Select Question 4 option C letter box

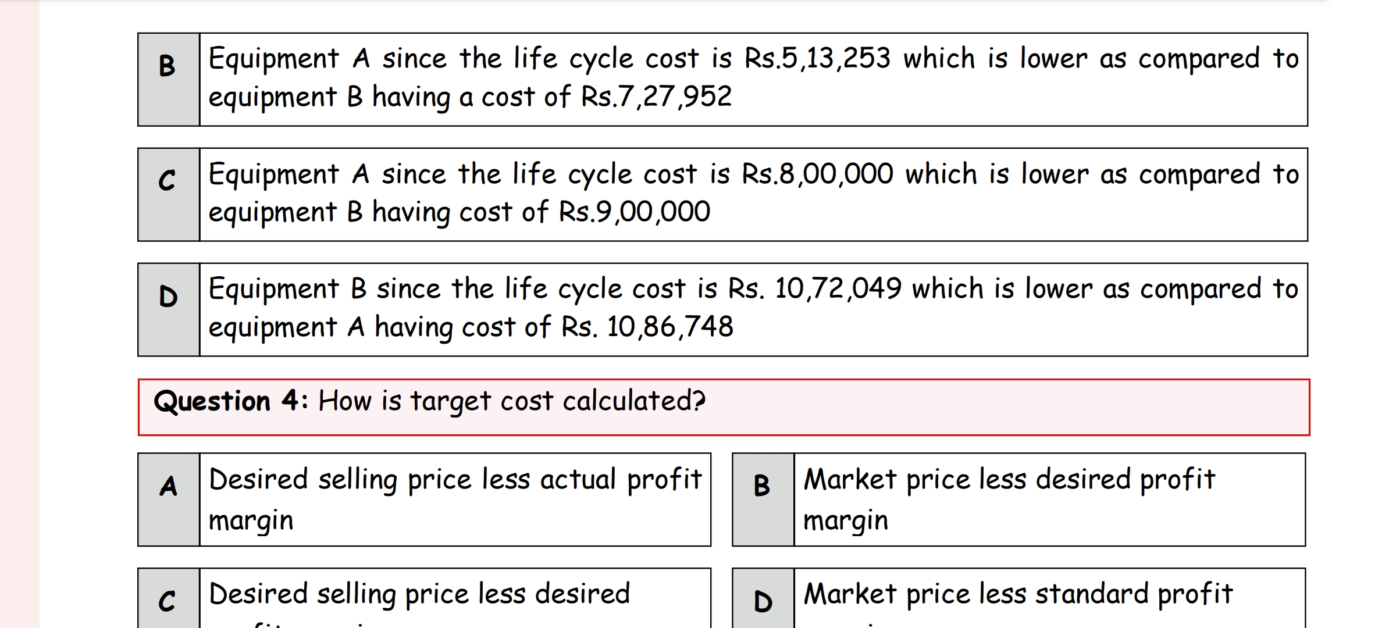tap(169, 598)
